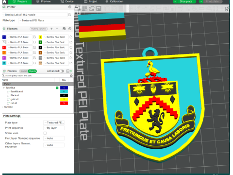Viewport: 233px width, 175px height.
Task: Click the Print plate button
Action: point(212,1)
